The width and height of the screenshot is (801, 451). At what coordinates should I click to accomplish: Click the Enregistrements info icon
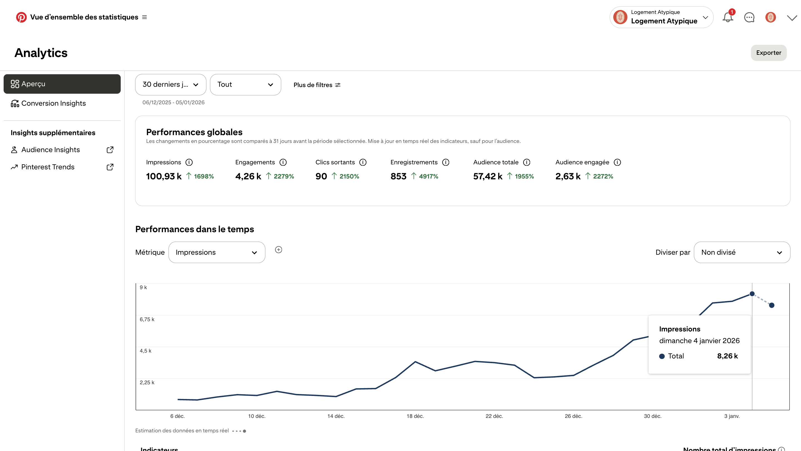coord(446,162)
